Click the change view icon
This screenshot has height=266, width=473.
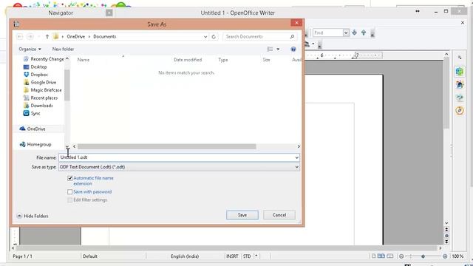[270, 50]
